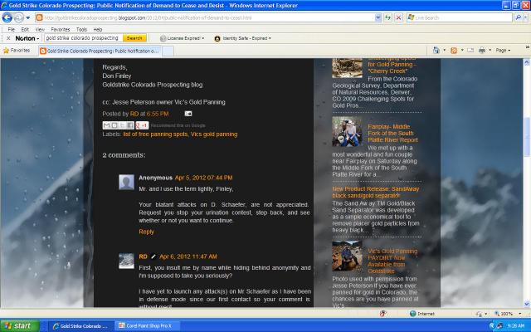This screenshot has height=332, width=531.
Task: Go forward with the browser Forward arrow
Action: [x=19, y=17]
